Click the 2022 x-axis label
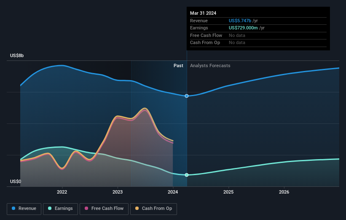Viewport: 346px width, 220px height. [62, 192]
